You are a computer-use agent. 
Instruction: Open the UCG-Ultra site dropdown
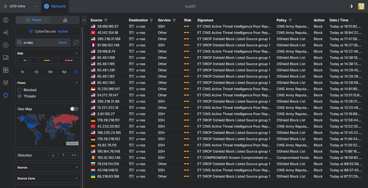(21, 6)
